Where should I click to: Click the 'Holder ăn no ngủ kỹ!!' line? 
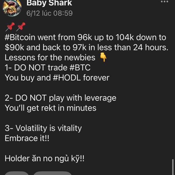pyautogui.click(x=44, y=158)
